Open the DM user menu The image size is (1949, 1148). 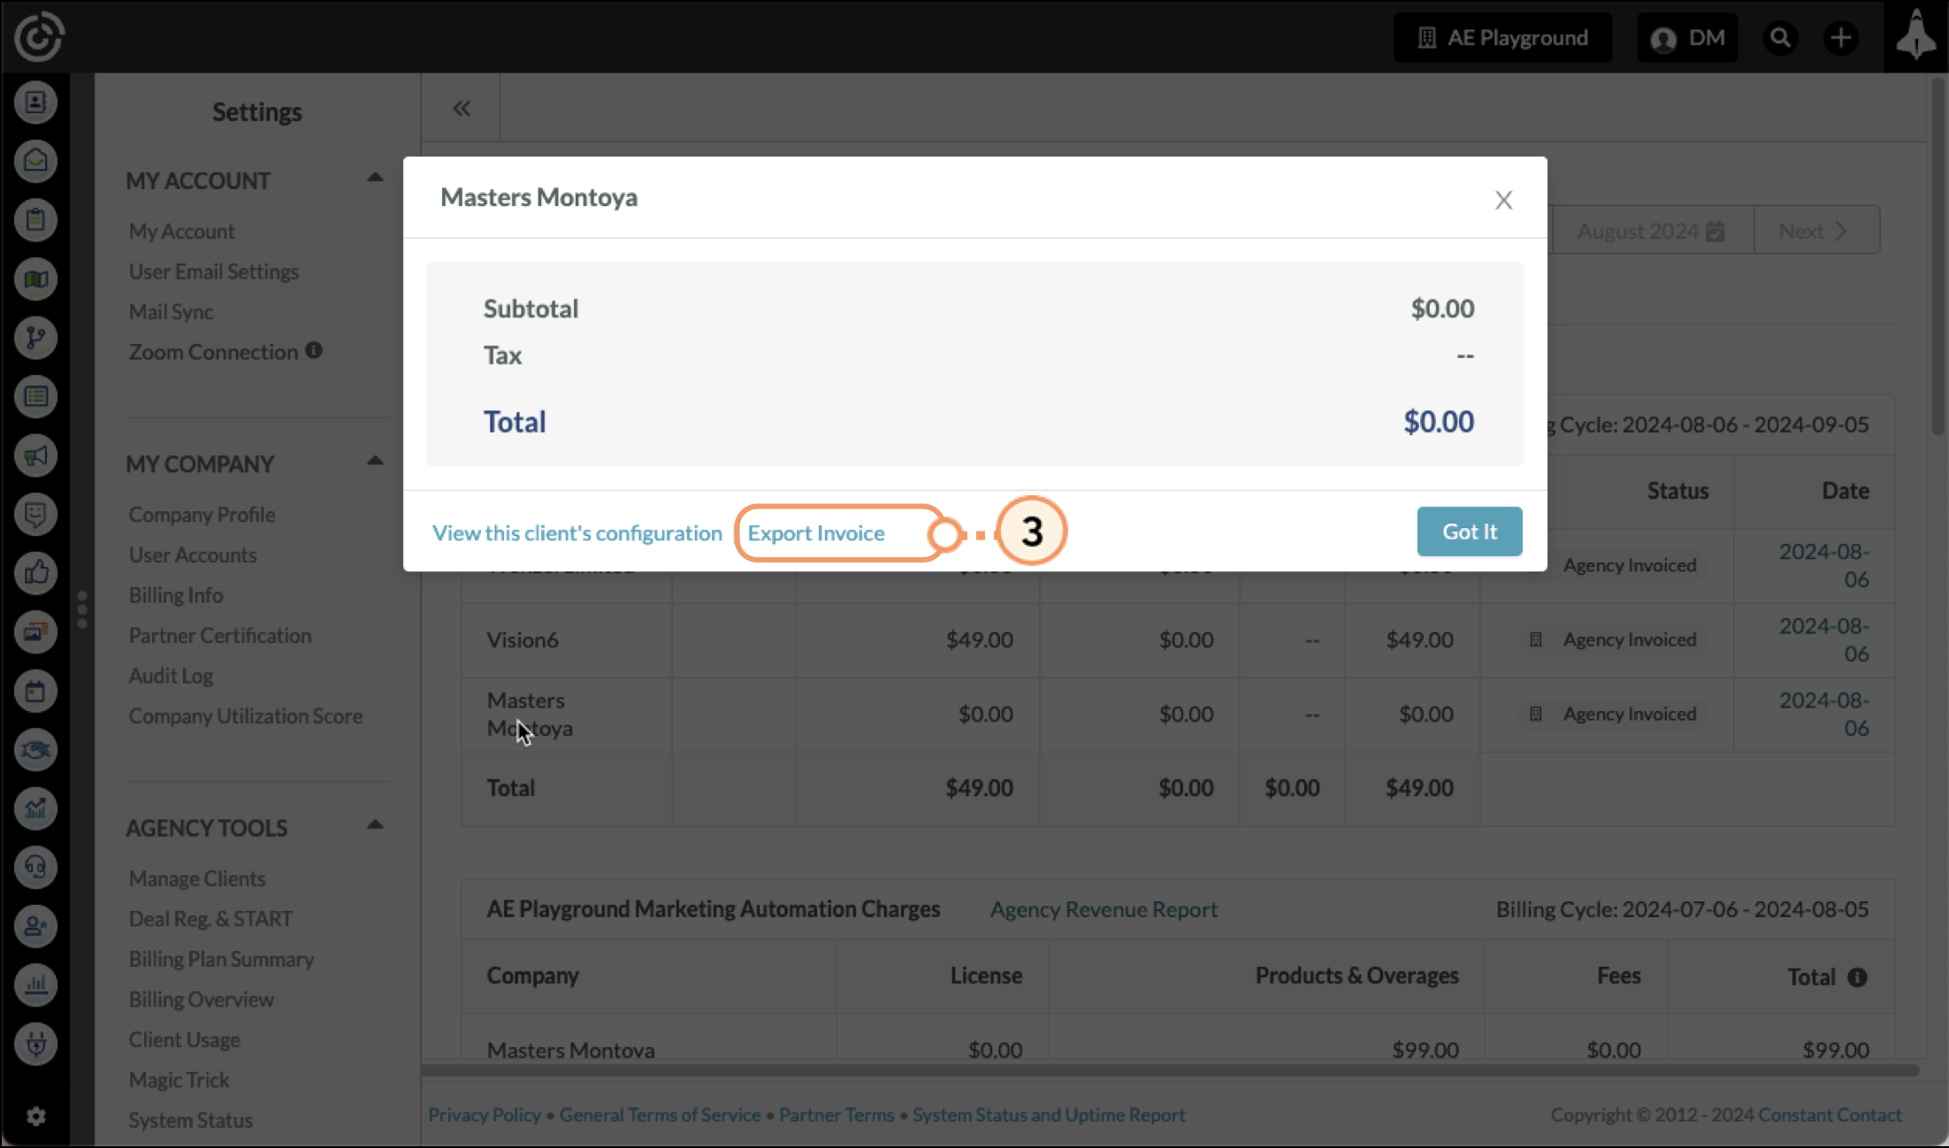(1687, 38)
